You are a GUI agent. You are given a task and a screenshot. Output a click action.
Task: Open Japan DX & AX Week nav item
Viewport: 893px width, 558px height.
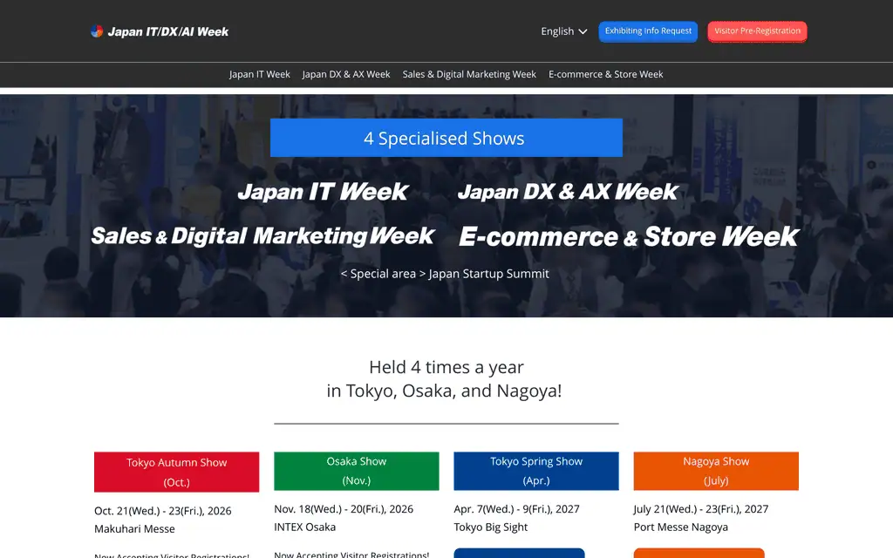[346, 75]
